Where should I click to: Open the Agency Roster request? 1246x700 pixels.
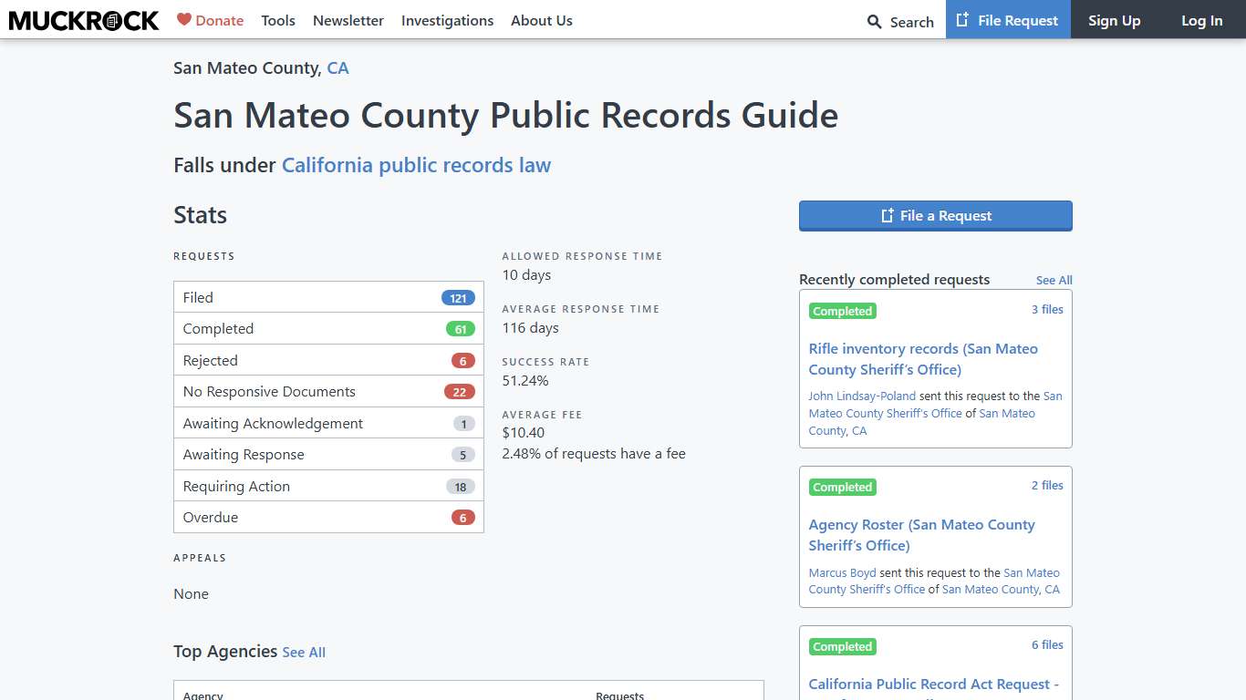coord(921,535)
